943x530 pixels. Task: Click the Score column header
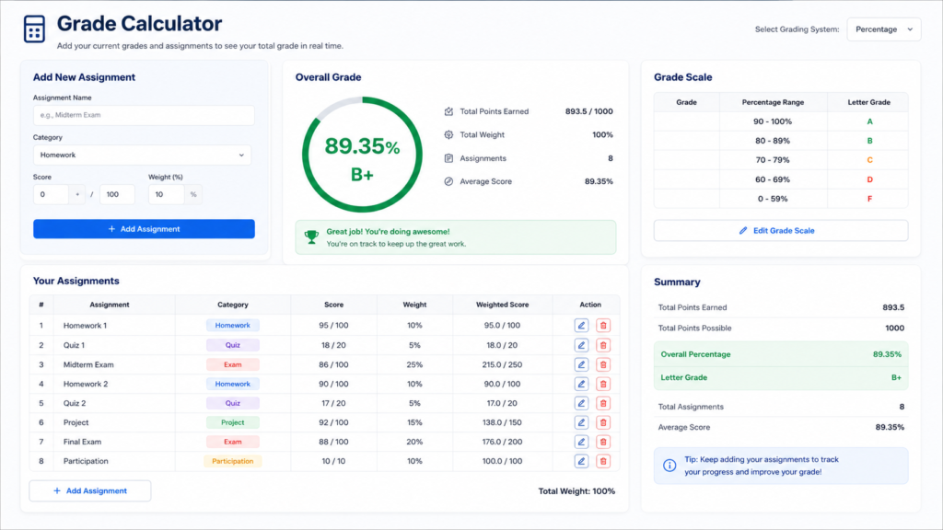pyautogui.click(x=333, y=305)
